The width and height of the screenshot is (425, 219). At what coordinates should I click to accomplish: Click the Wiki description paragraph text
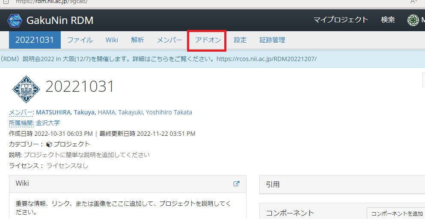(x=123, y=207)
